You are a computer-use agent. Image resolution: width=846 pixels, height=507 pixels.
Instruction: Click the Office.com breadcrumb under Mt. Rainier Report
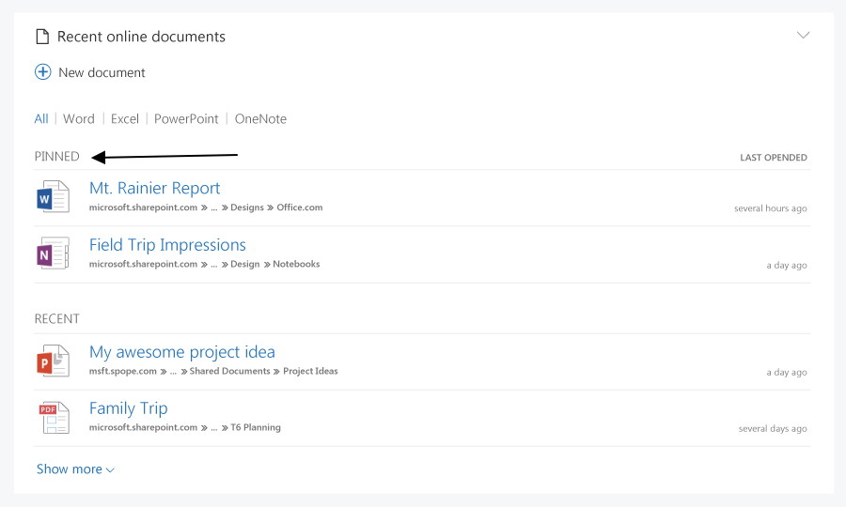(300, 207)
